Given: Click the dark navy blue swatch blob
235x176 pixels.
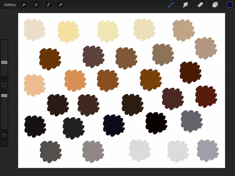Looking at the screenshot, I should tap(114, 126).
